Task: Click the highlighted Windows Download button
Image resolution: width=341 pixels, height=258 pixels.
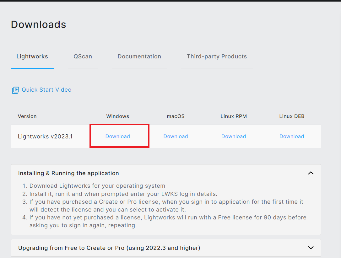Action: click(117, 136)
